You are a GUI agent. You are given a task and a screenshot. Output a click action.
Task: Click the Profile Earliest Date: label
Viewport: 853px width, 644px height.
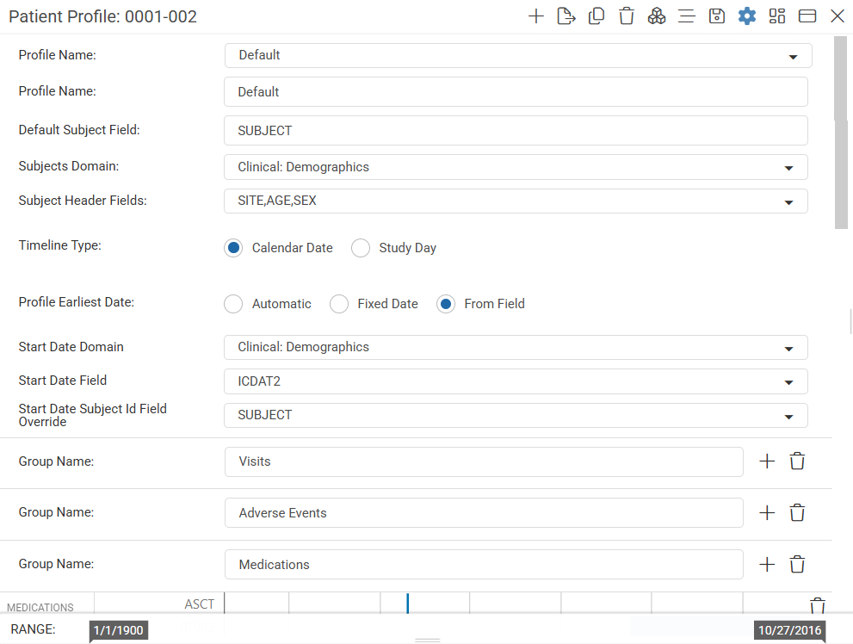click(76, 302)
